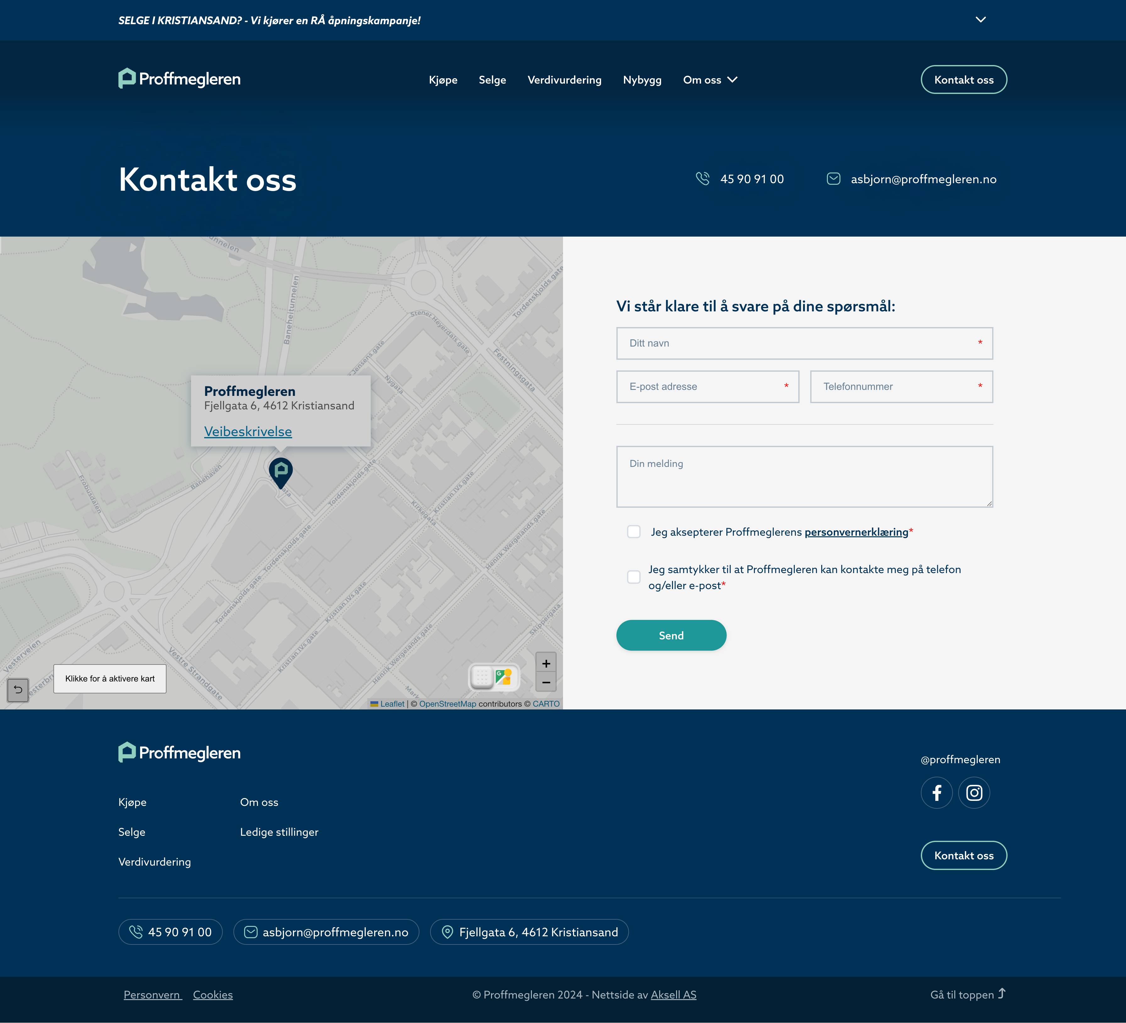This screenshot has width=1126, height=1023.
Task: Click the @proffmegleren handle text
Action: click(960, 759)
